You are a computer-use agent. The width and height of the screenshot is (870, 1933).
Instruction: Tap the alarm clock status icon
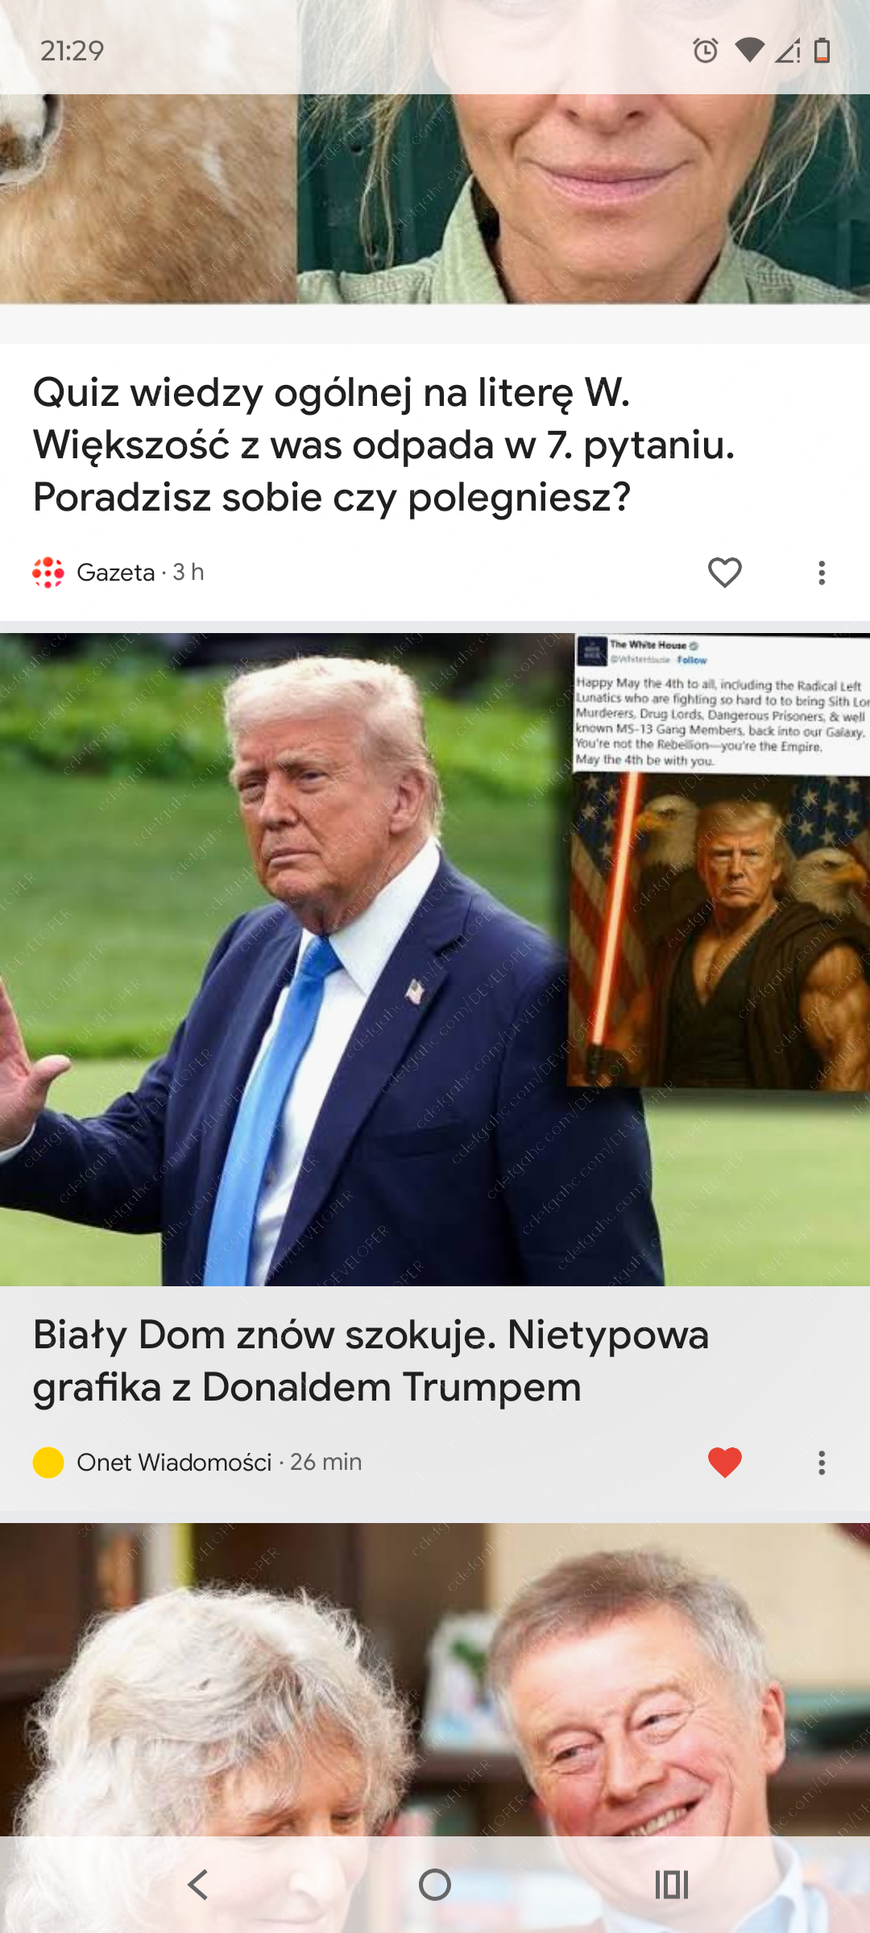[x=706, y=51]
